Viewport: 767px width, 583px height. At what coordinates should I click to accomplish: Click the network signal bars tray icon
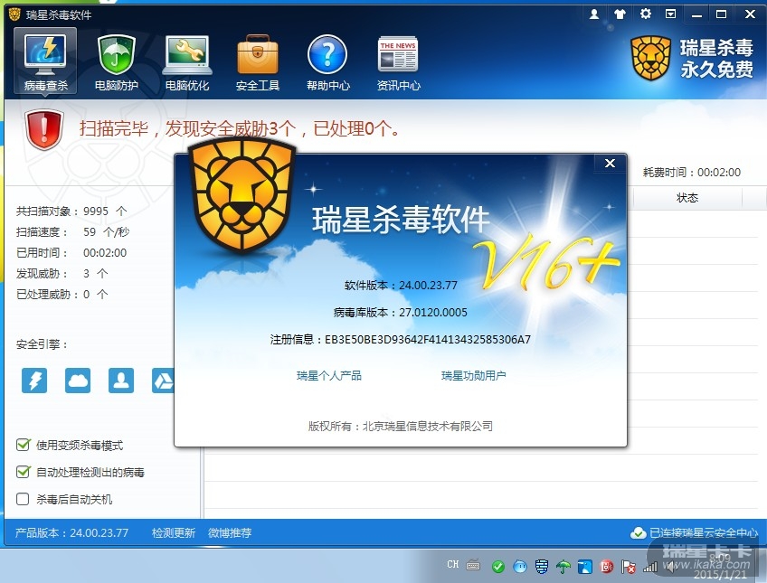(650, 567)
